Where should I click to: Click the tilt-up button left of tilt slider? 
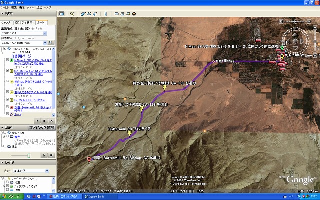click(x=281, y=21)
